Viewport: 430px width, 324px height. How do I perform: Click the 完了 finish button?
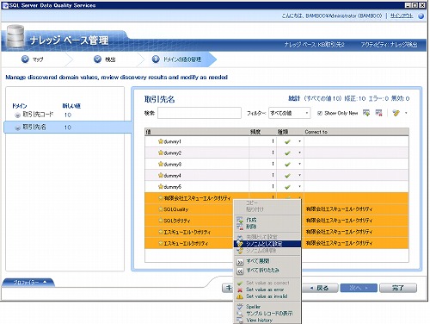click(398, 288)
